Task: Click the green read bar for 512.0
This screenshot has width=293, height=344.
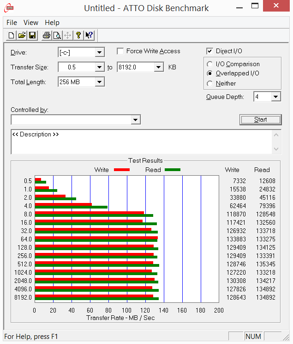Action: click(97, 265)
